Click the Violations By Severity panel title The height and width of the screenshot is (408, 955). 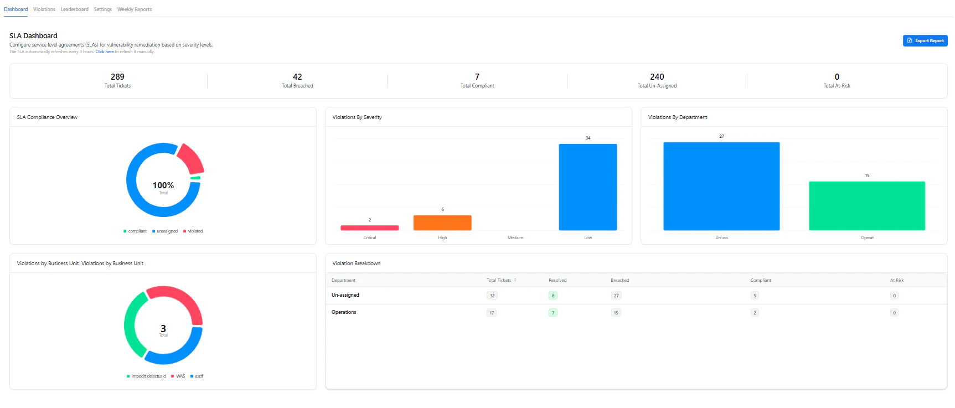tap(357, 117)
